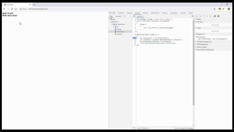
Task: Bookmark this page star icon
Action: click(x=215, y=9)
